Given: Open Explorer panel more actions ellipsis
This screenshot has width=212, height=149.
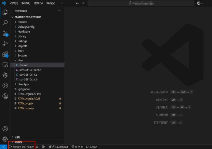Looking at the screenshot, I should [x=59, y=11].
